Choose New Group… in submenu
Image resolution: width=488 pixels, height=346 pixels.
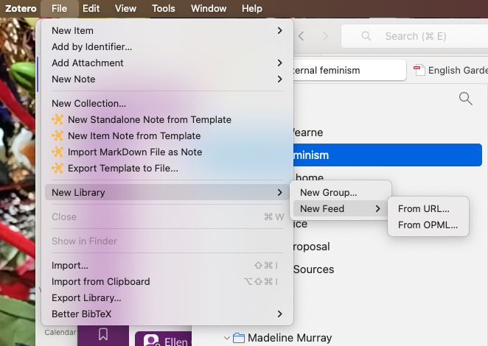click(x=341, y=192)
